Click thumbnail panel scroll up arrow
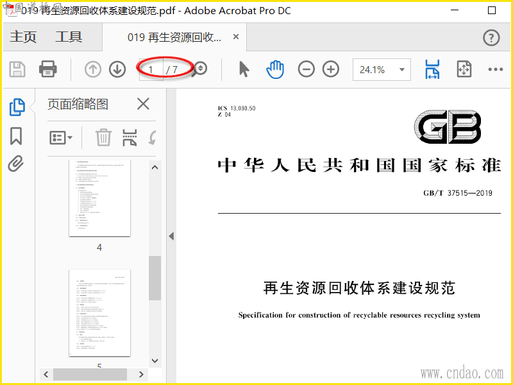Screen dimensions: 513x385 click(x=155, y=167)
